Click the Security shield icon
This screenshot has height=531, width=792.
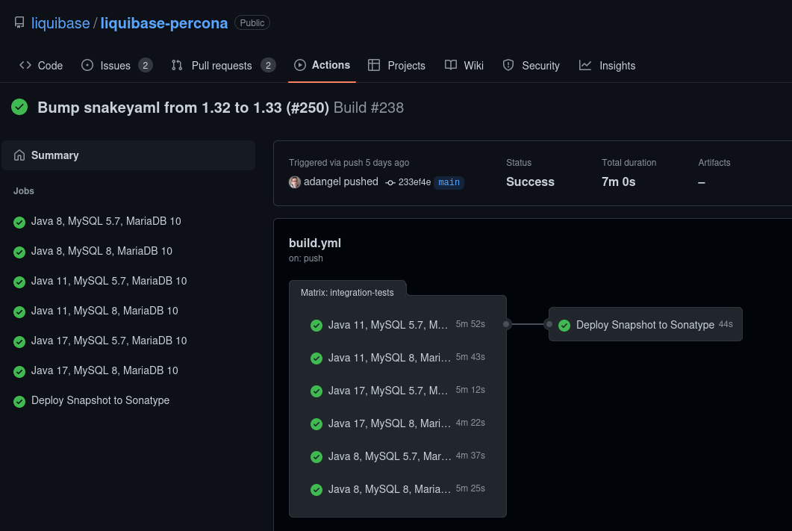(508, 65)
